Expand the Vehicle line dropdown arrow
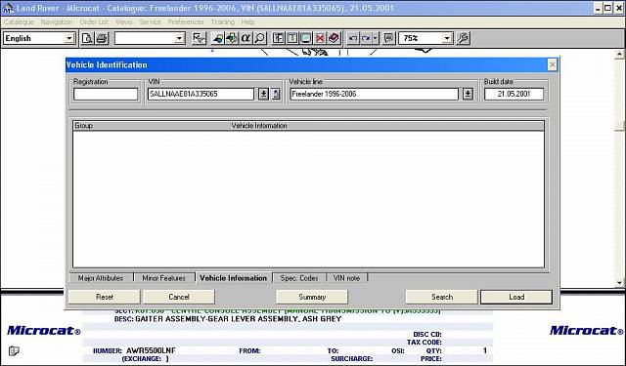The height and width of the screenshot is (366, 626). pos(468,95)
